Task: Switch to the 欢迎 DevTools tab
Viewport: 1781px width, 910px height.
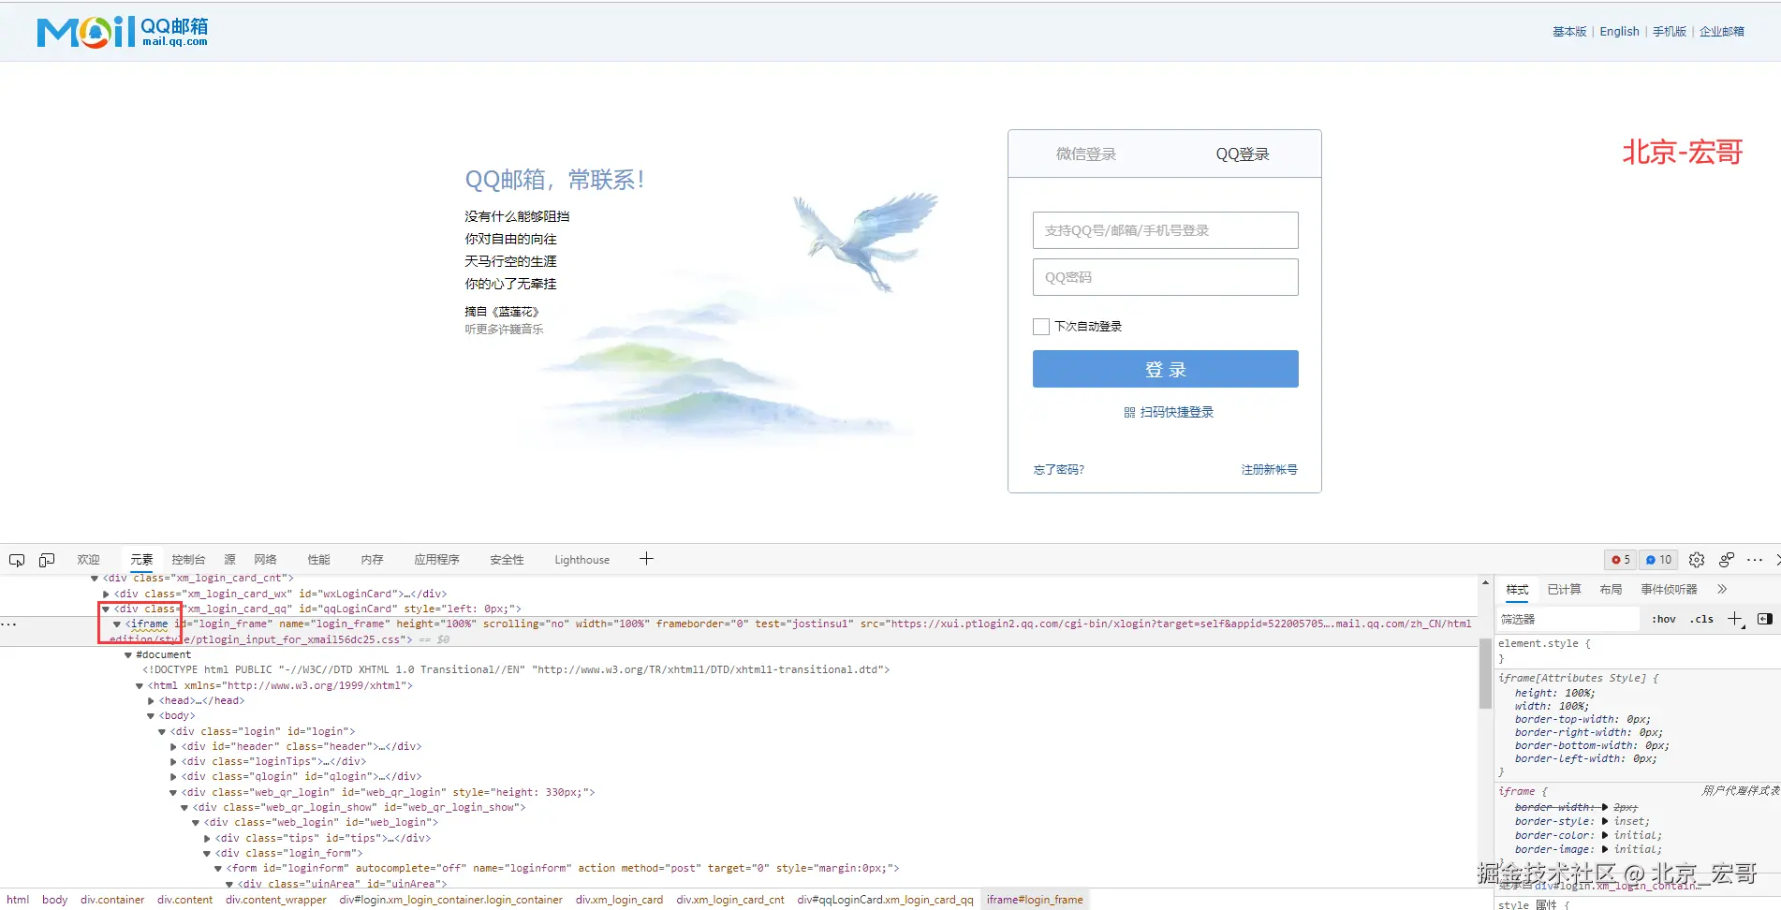Action: coord(88,560)
